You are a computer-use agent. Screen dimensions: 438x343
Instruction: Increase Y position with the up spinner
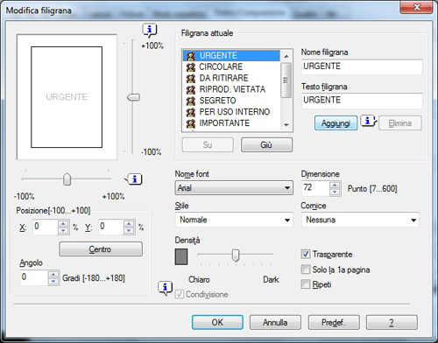129,224
